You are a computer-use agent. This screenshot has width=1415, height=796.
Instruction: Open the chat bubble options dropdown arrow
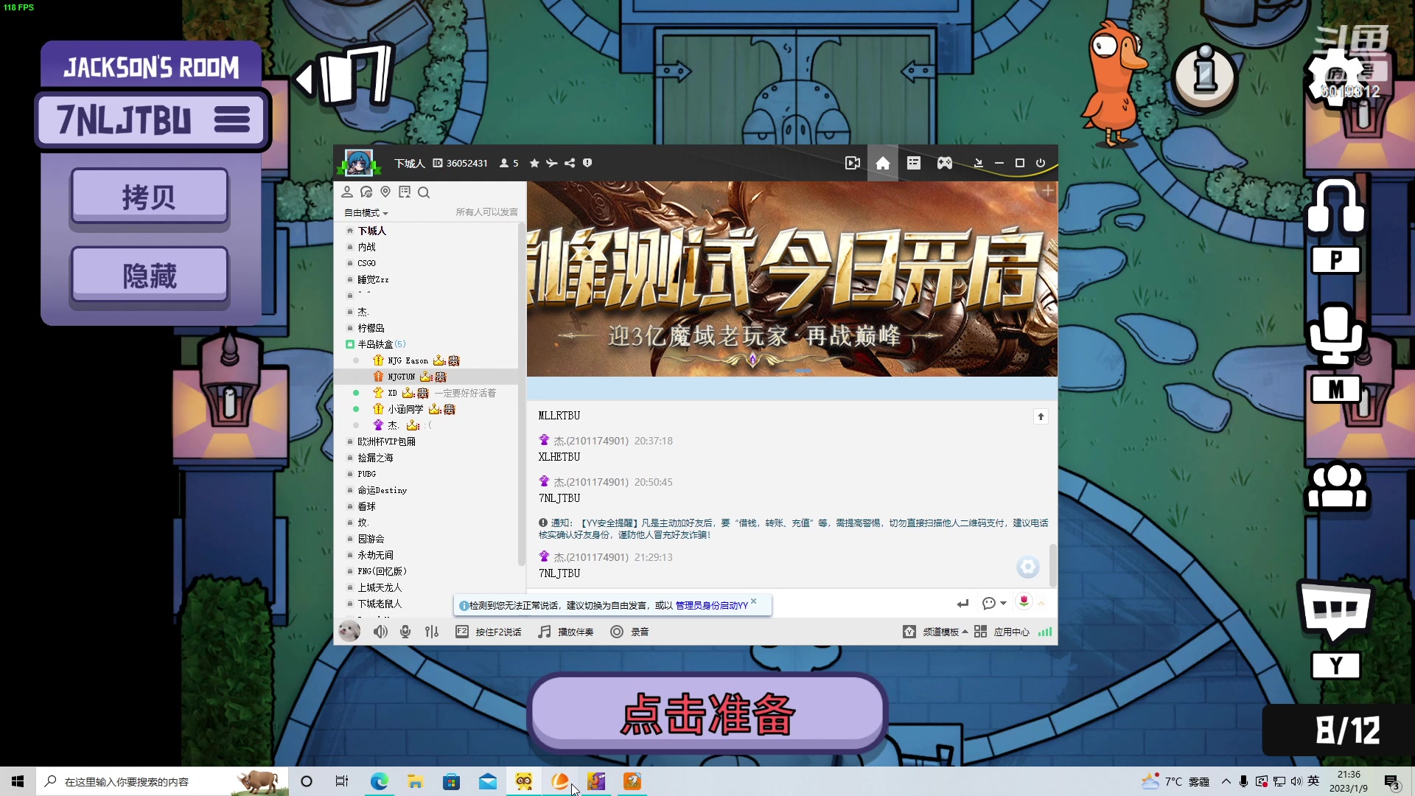pyautogui.click(x=1003, y=604)
